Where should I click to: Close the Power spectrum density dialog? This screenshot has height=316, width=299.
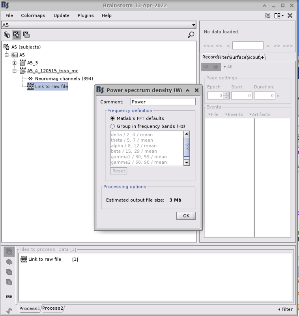(x=197, y=90)
